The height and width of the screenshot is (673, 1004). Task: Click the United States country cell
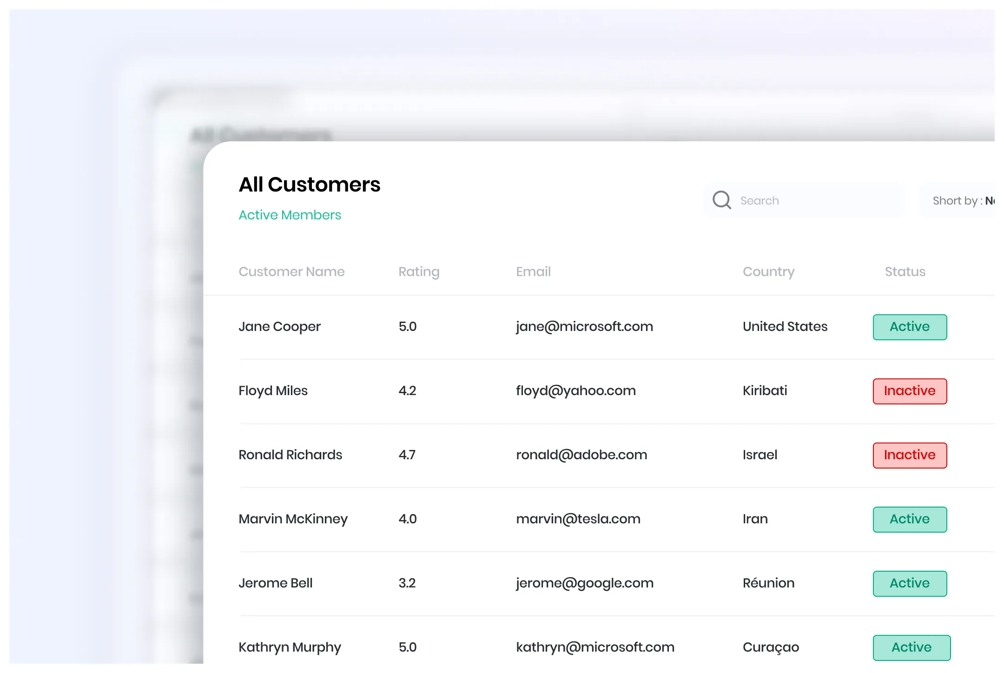[x=785, y=326]
